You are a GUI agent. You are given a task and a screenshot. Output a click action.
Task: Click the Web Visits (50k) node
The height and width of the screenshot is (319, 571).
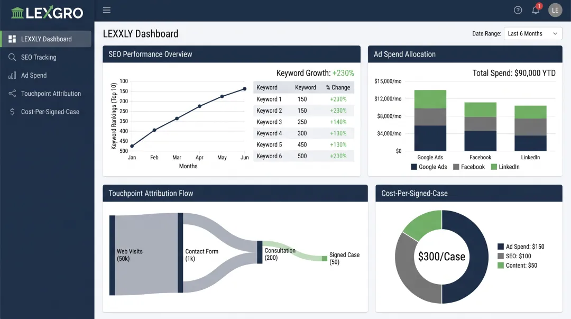tap(112, 255)
